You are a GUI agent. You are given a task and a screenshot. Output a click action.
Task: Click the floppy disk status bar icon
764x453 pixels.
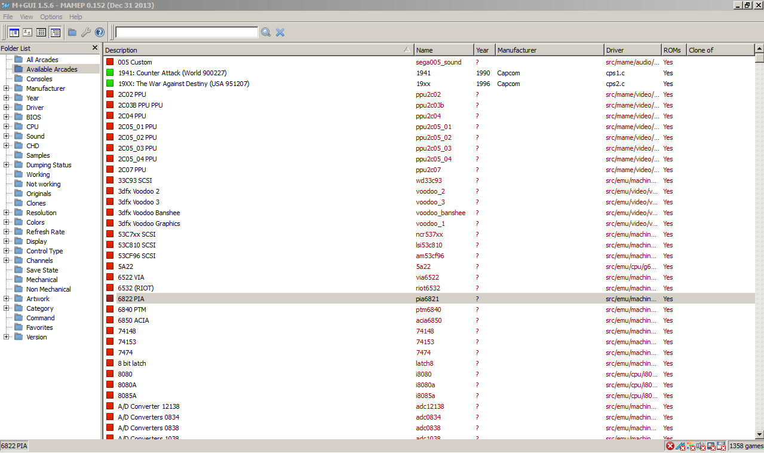point(721,446)
